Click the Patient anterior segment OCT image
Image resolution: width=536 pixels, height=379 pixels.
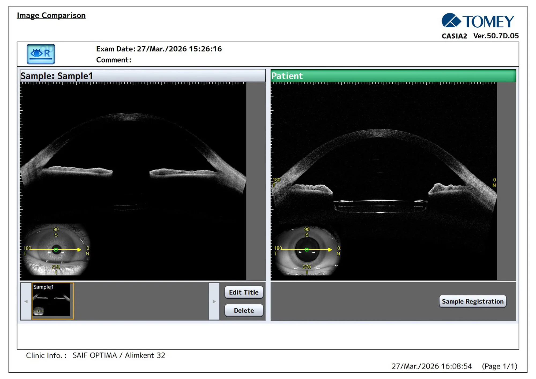click(384, 181)
